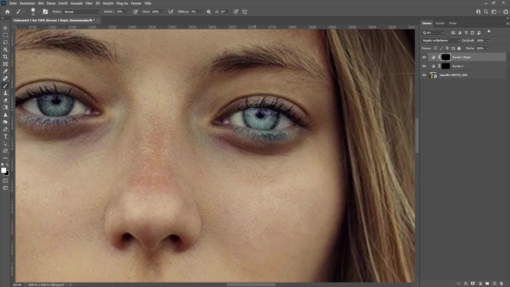This screenshot has height=287, width=510.
Task: Open Negativ multiplizieren blend mode dropdown
Action: (441, 41)
